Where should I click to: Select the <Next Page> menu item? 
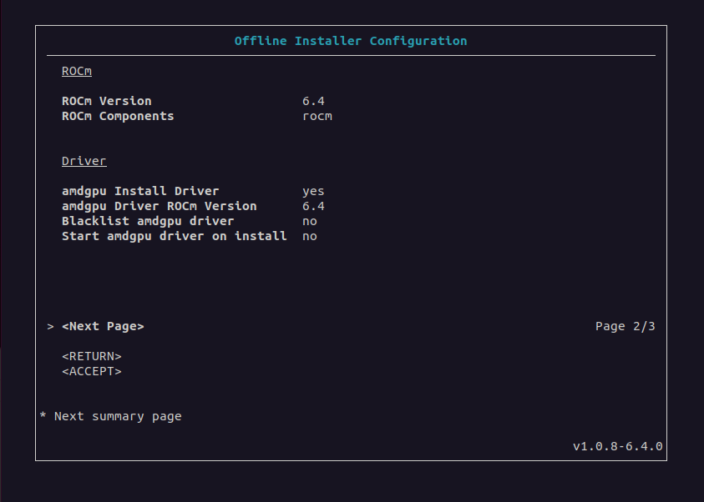pos(103,326)
